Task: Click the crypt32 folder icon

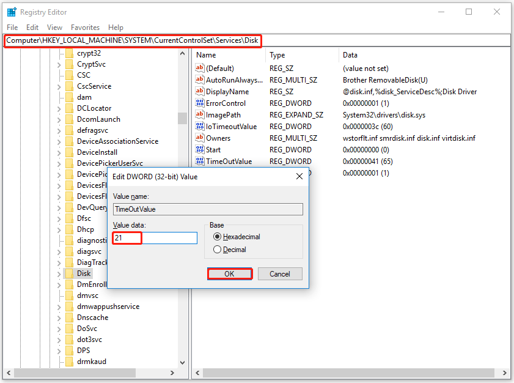Action: tap(69, 53)
